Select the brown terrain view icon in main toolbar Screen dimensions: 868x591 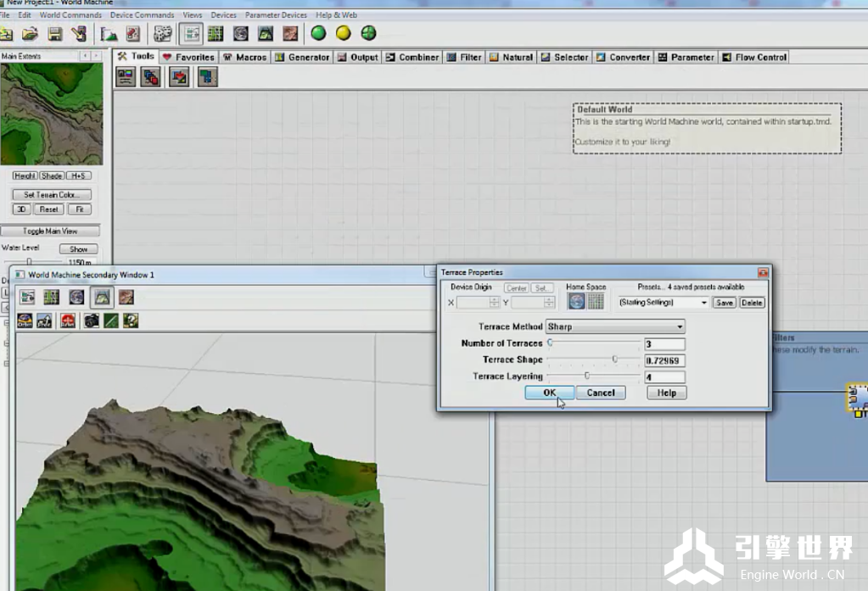[291, 34]
